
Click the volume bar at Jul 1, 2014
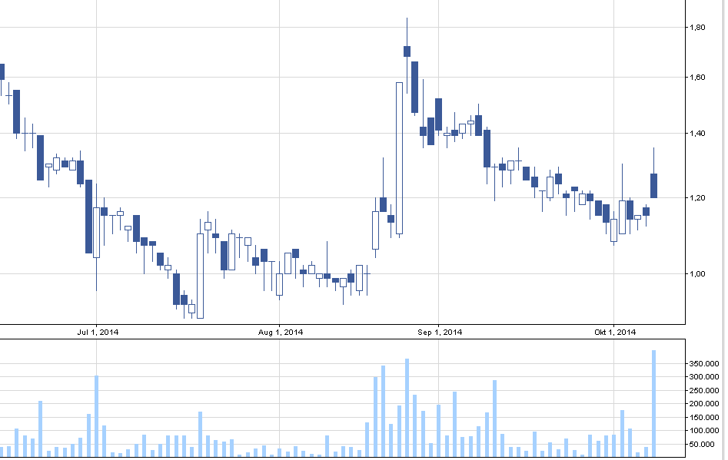96,415
